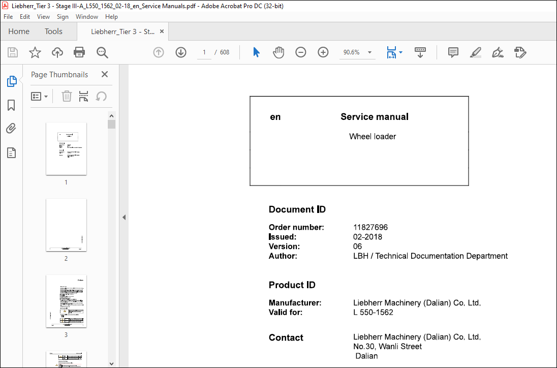Open the Edit menu

(25, 17)
